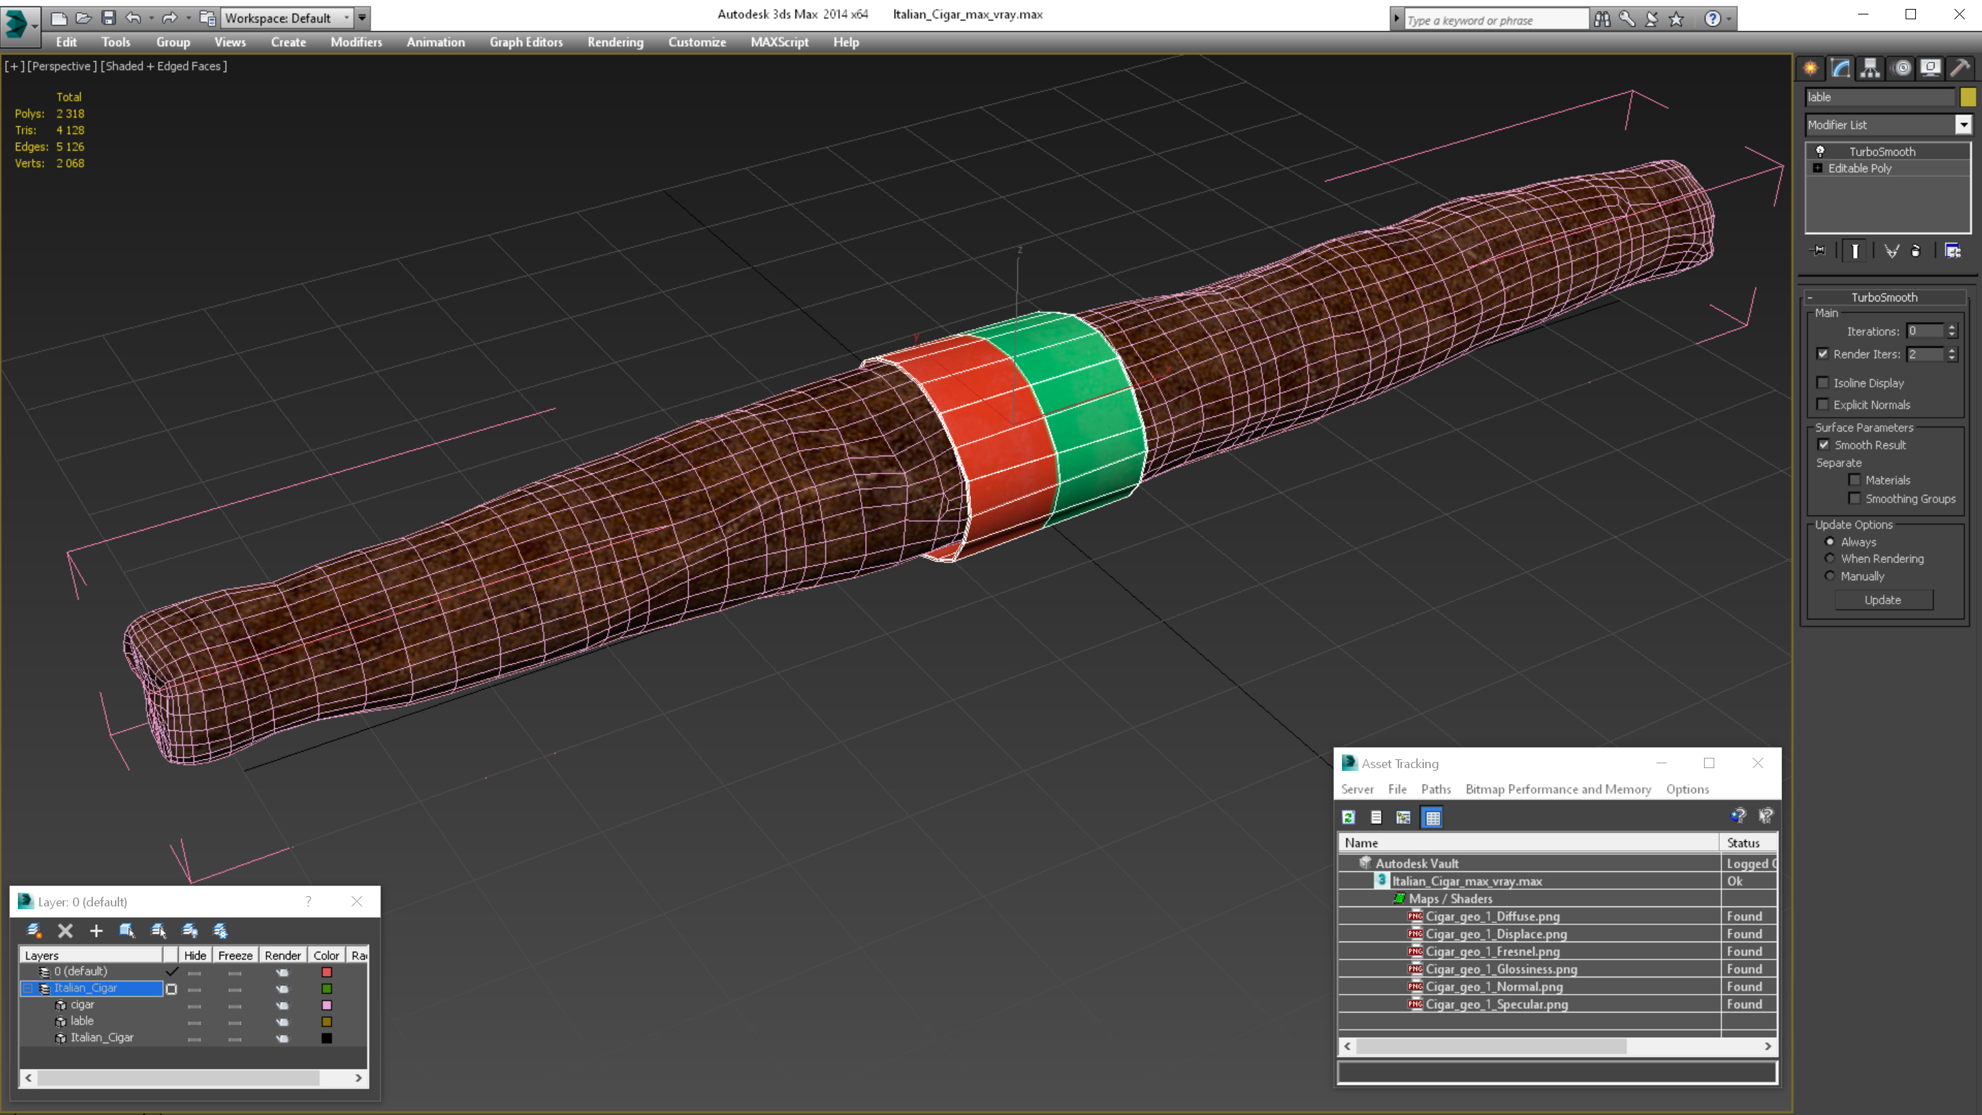Image resolution: width=1982 pixels, height=1115 pixels.
Task: Enable the Isoline Display checkbox
Action: coord(1823,383)
